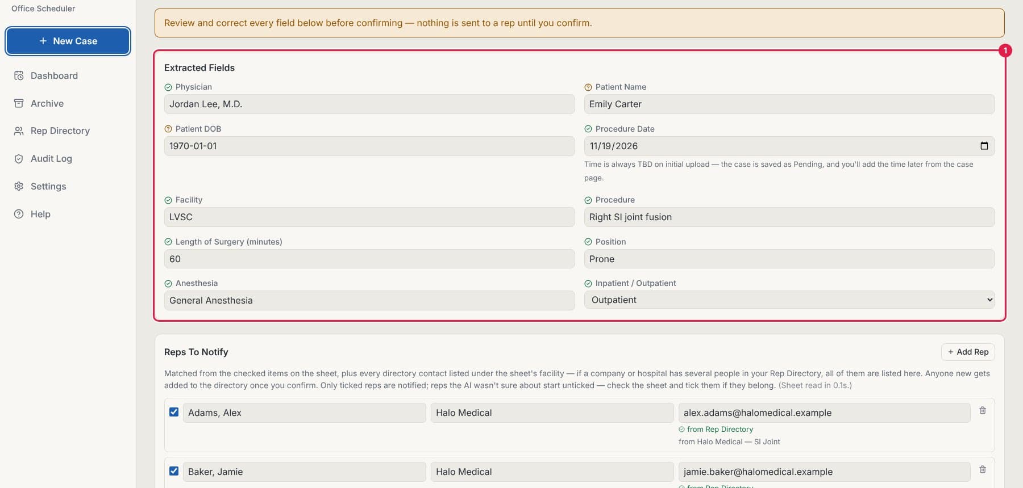Click the Audit Log shield icon
1023x488 pixels.
point(19,158)
